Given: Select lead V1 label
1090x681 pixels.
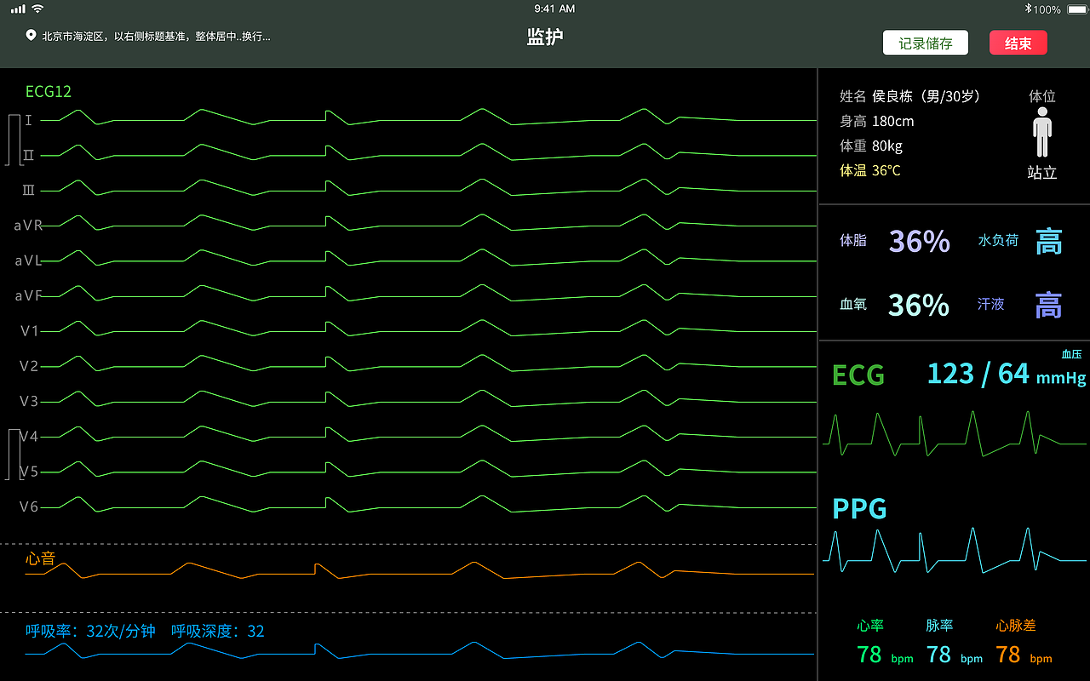Looking at the screenshot, I should pos(29,330).
